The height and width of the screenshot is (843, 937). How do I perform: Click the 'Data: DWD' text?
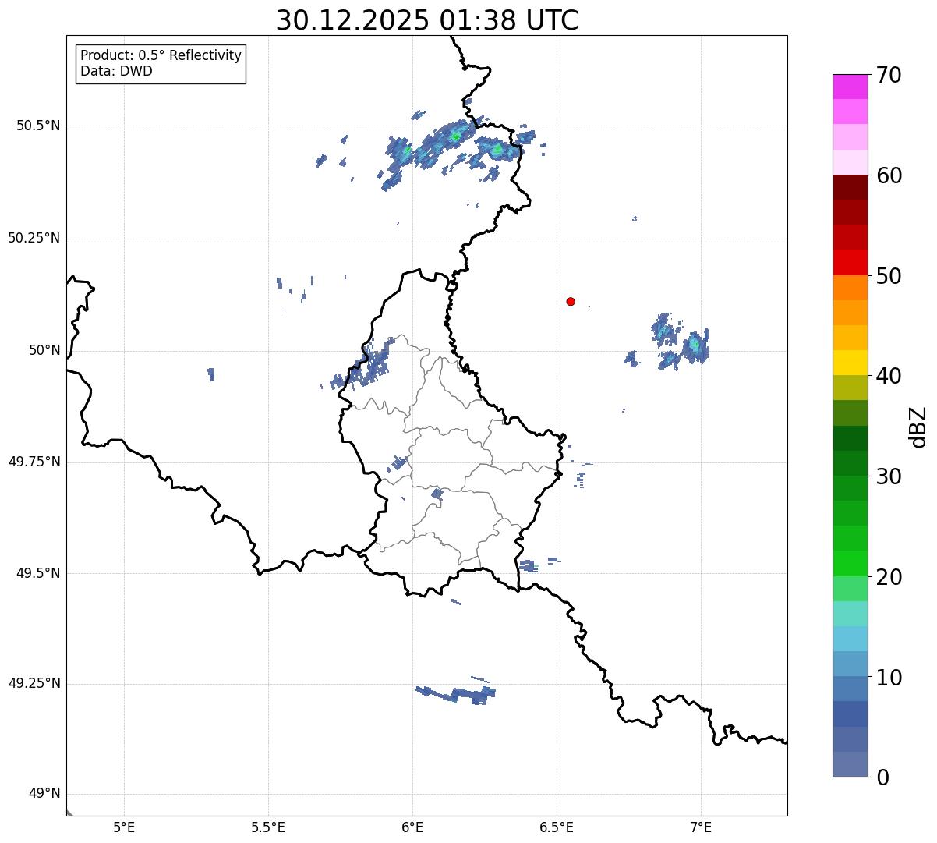tap(116, 71)
